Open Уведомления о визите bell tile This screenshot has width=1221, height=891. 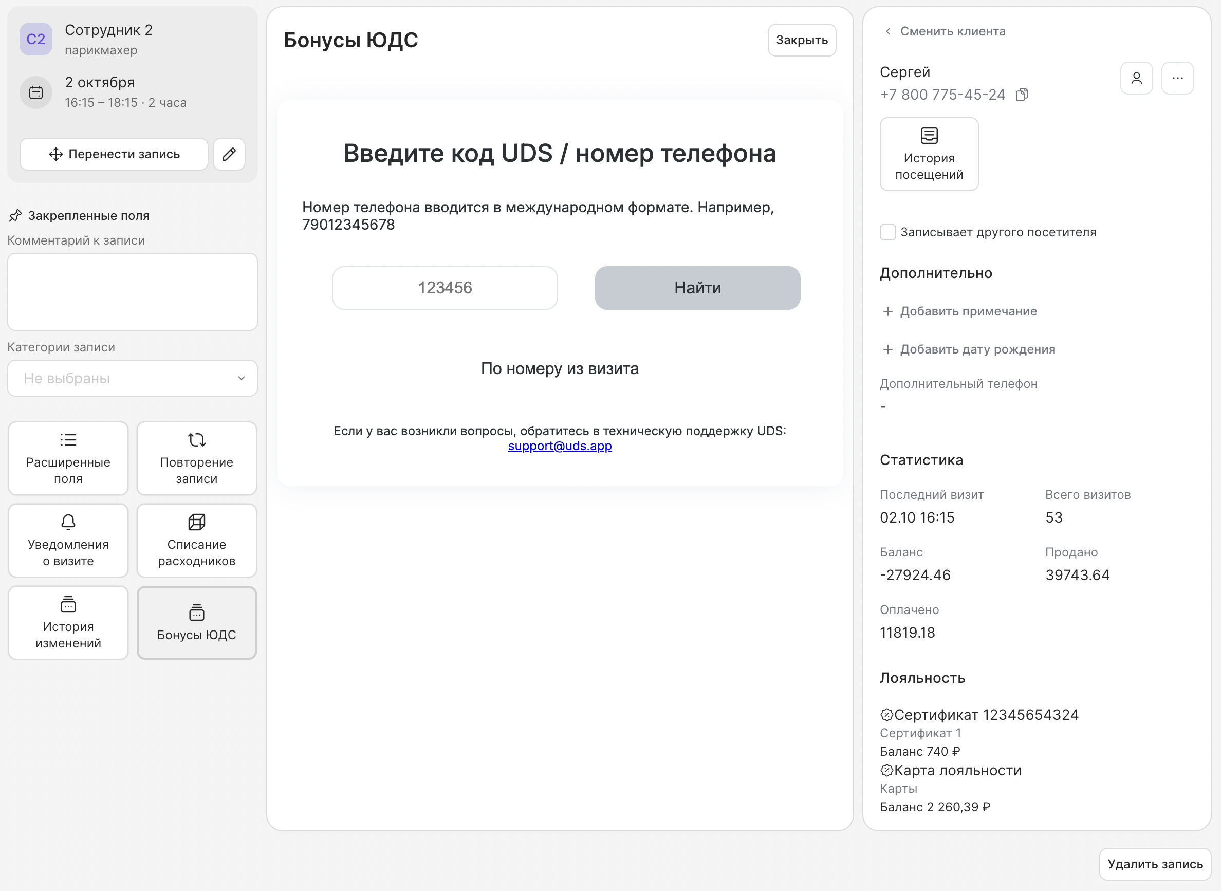pyautogui.click(x=68, y=541)
